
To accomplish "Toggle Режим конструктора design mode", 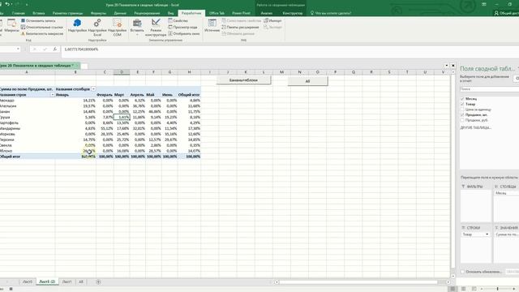I will tap(156, 27).
